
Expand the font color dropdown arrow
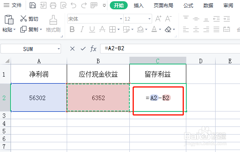click(x=160, y=29)
